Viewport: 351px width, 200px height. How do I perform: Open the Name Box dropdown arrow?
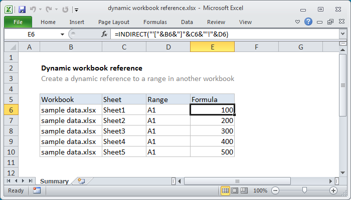coord(62,34)
